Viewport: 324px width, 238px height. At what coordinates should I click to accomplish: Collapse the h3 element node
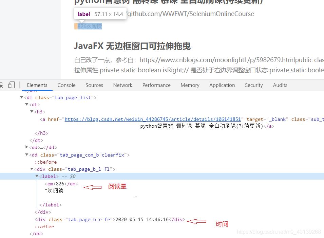point(32,112)
